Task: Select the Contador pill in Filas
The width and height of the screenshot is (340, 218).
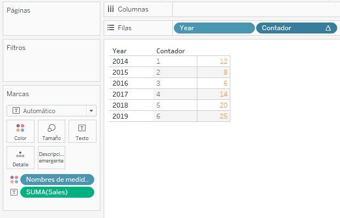Action: [297, 28]
